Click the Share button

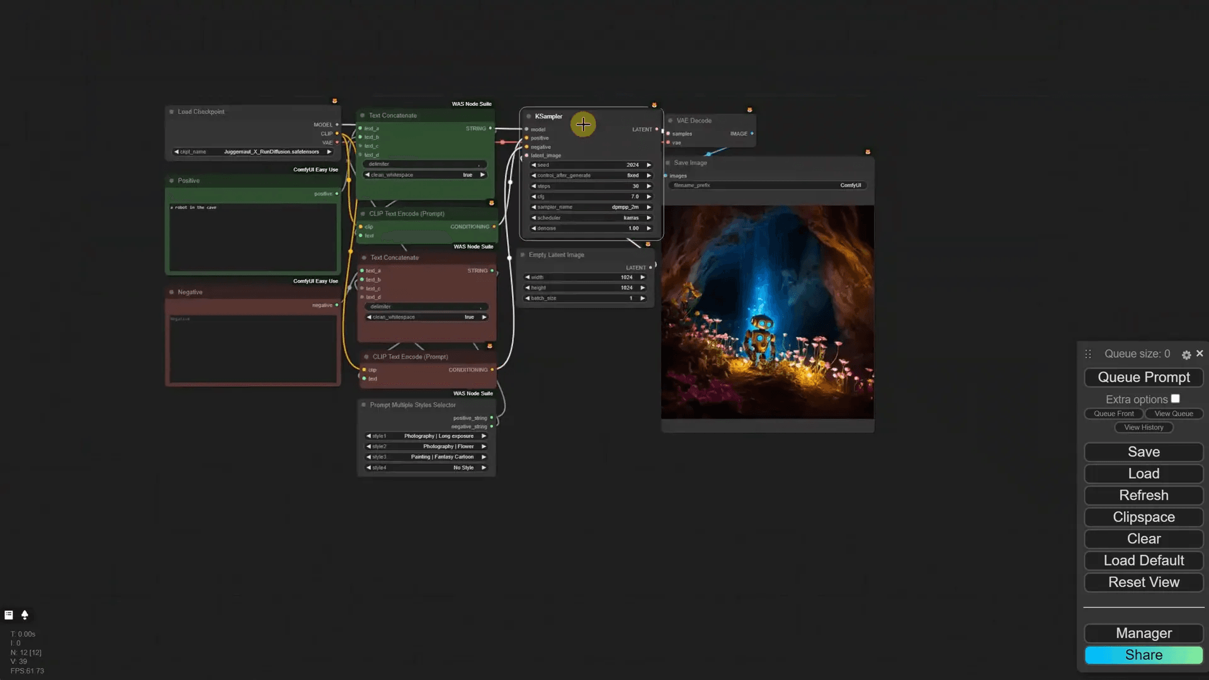[x=1144, y=655]
